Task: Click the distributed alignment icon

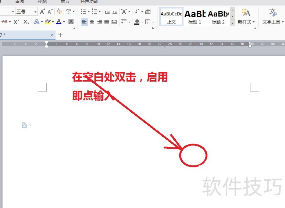Action: click(x=114, y=22)
